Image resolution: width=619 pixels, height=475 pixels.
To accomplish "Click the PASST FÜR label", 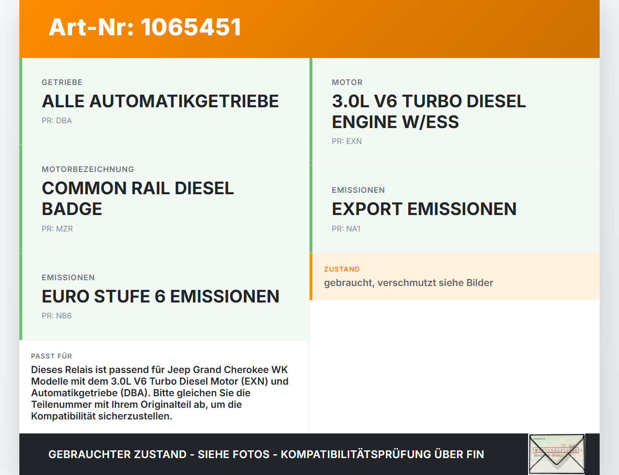I will click(x=51, y=356).
